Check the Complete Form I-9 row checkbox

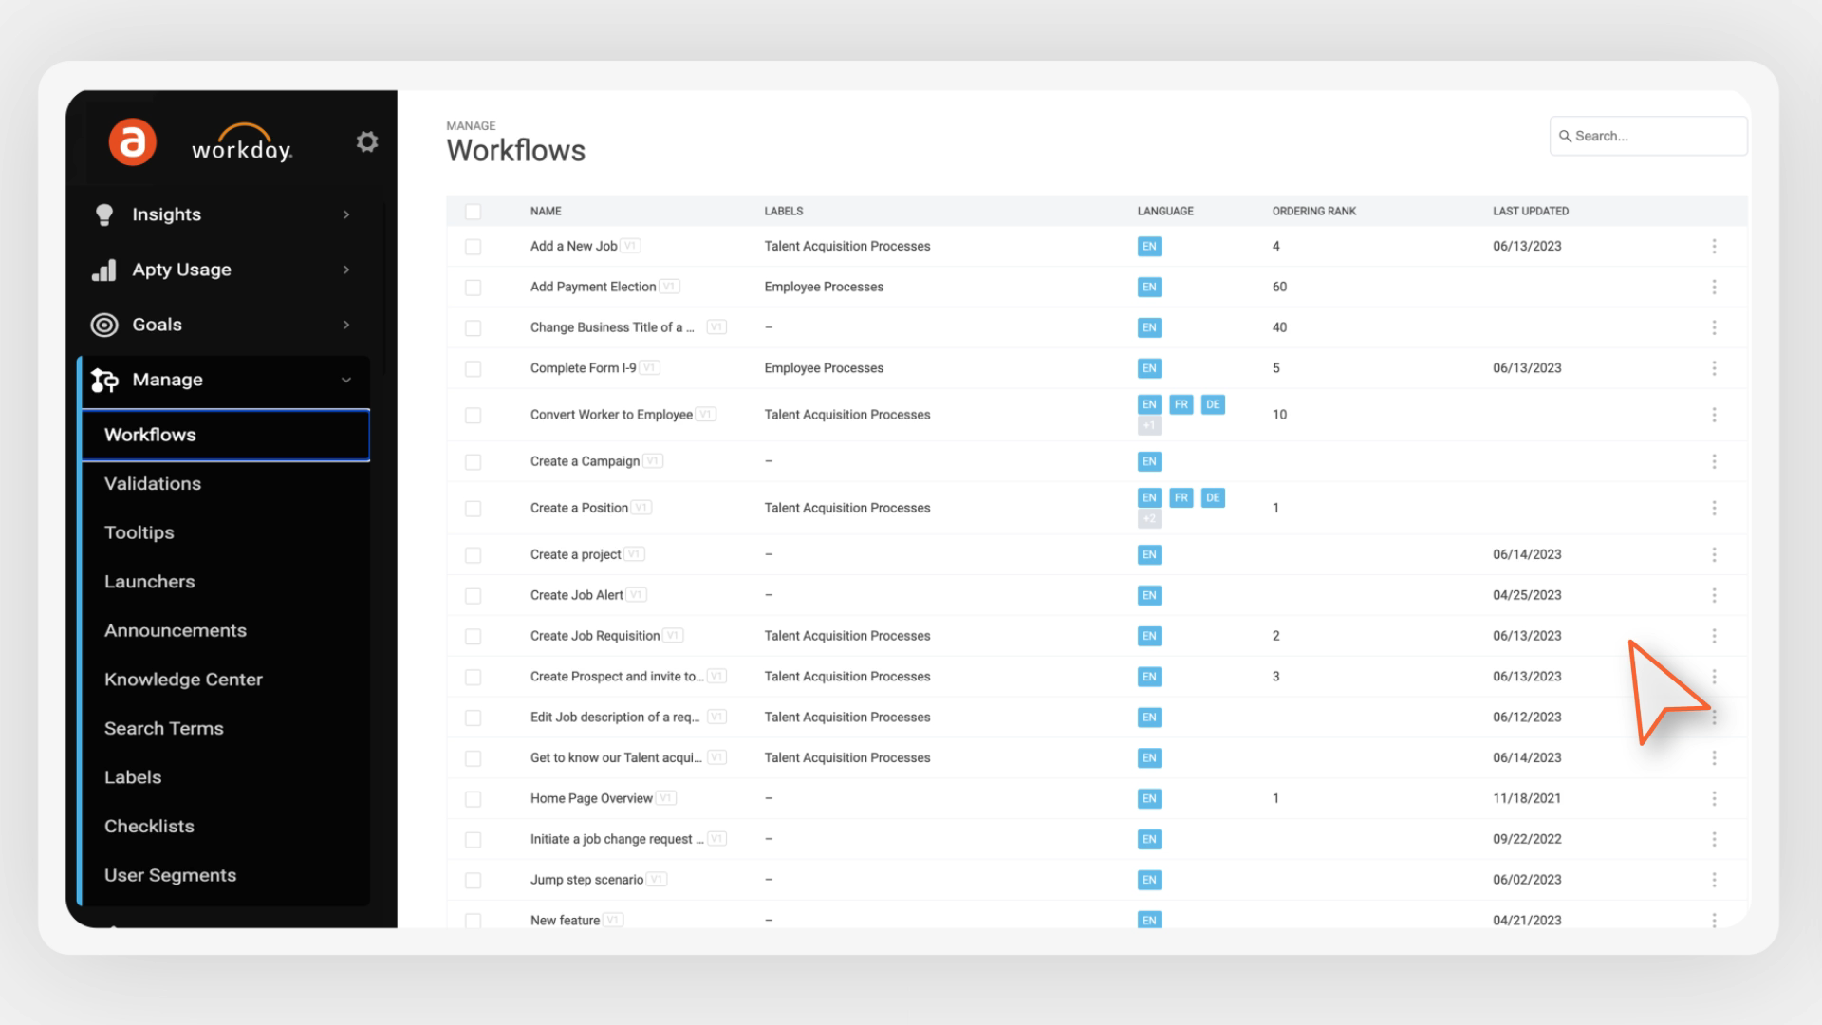point(474,369)
